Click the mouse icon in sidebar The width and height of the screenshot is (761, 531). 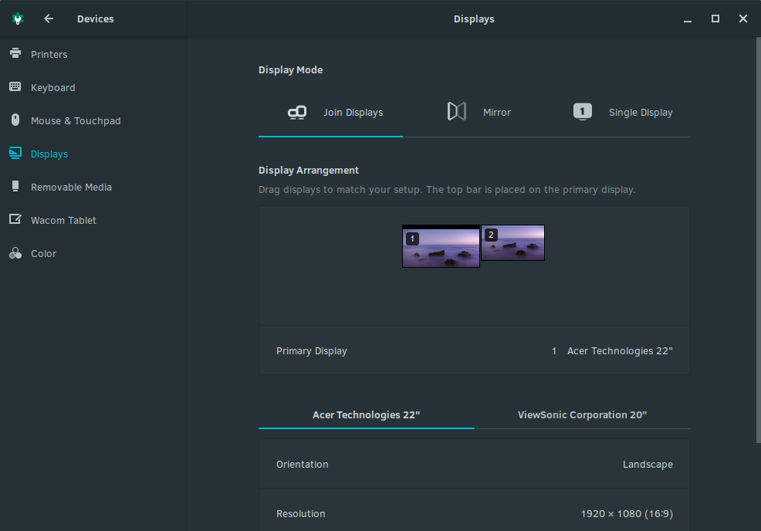(x=15, y=120)
